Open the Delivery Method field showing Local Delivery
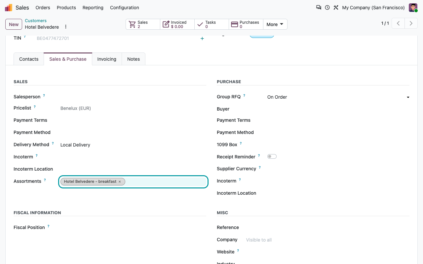Screen dimensions: 423x264 [133, 145]
